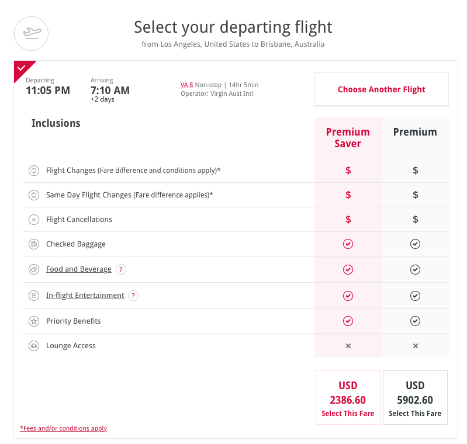Click the In-flight Entertainment play icon
467x444 pixels.
click(34, 296)
